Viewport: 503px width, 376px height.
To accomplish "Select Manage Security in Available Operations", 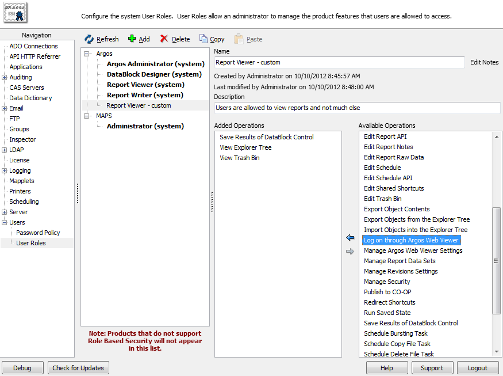I will (387, 282).
